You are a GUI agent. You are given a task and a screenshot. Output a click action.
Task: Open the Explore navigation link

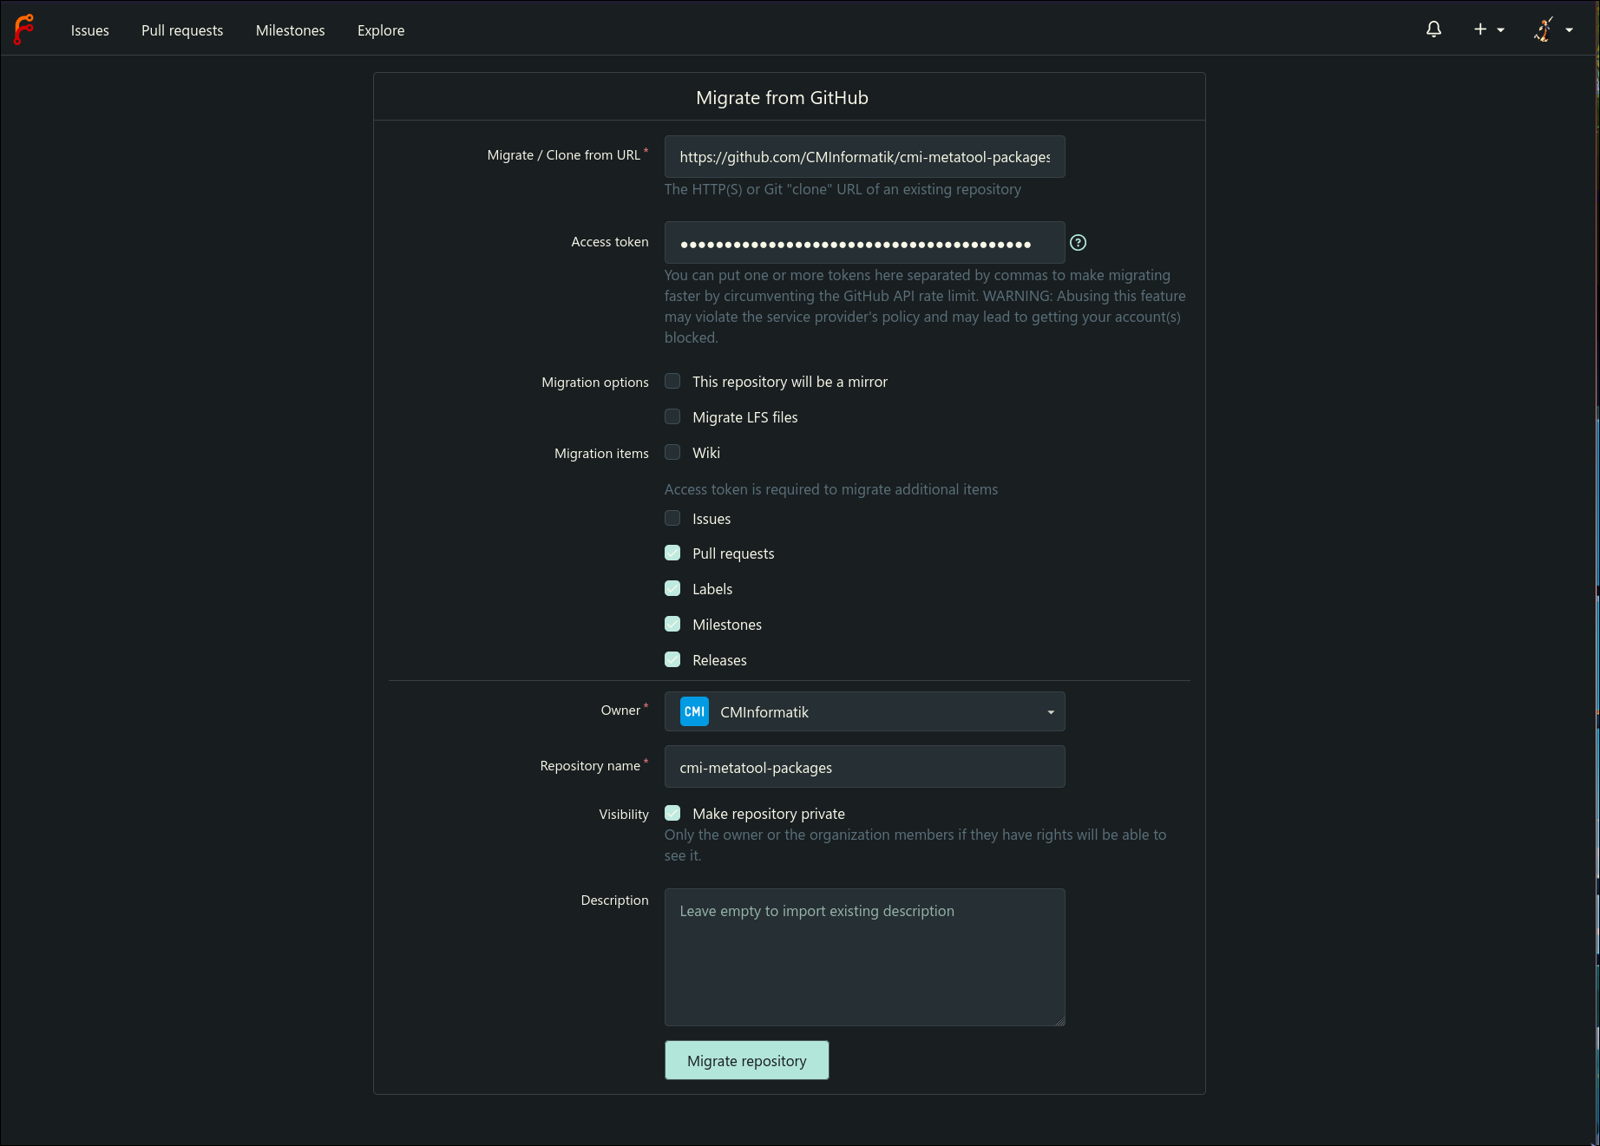pos(381,30)
